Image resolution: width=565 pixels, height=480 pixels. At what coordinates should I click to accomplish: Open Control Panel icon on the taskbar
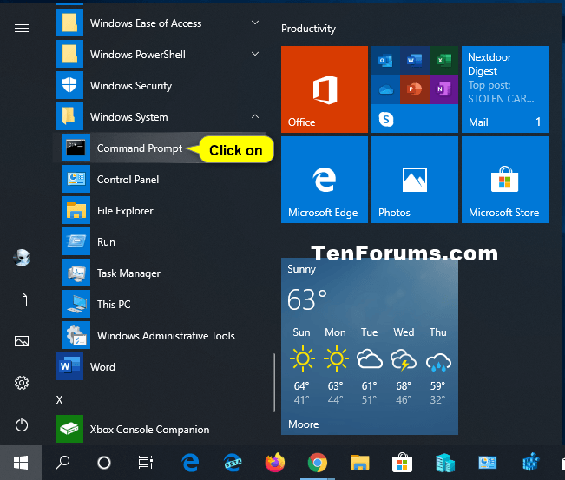pyautogui.click(x=487, y=463)
